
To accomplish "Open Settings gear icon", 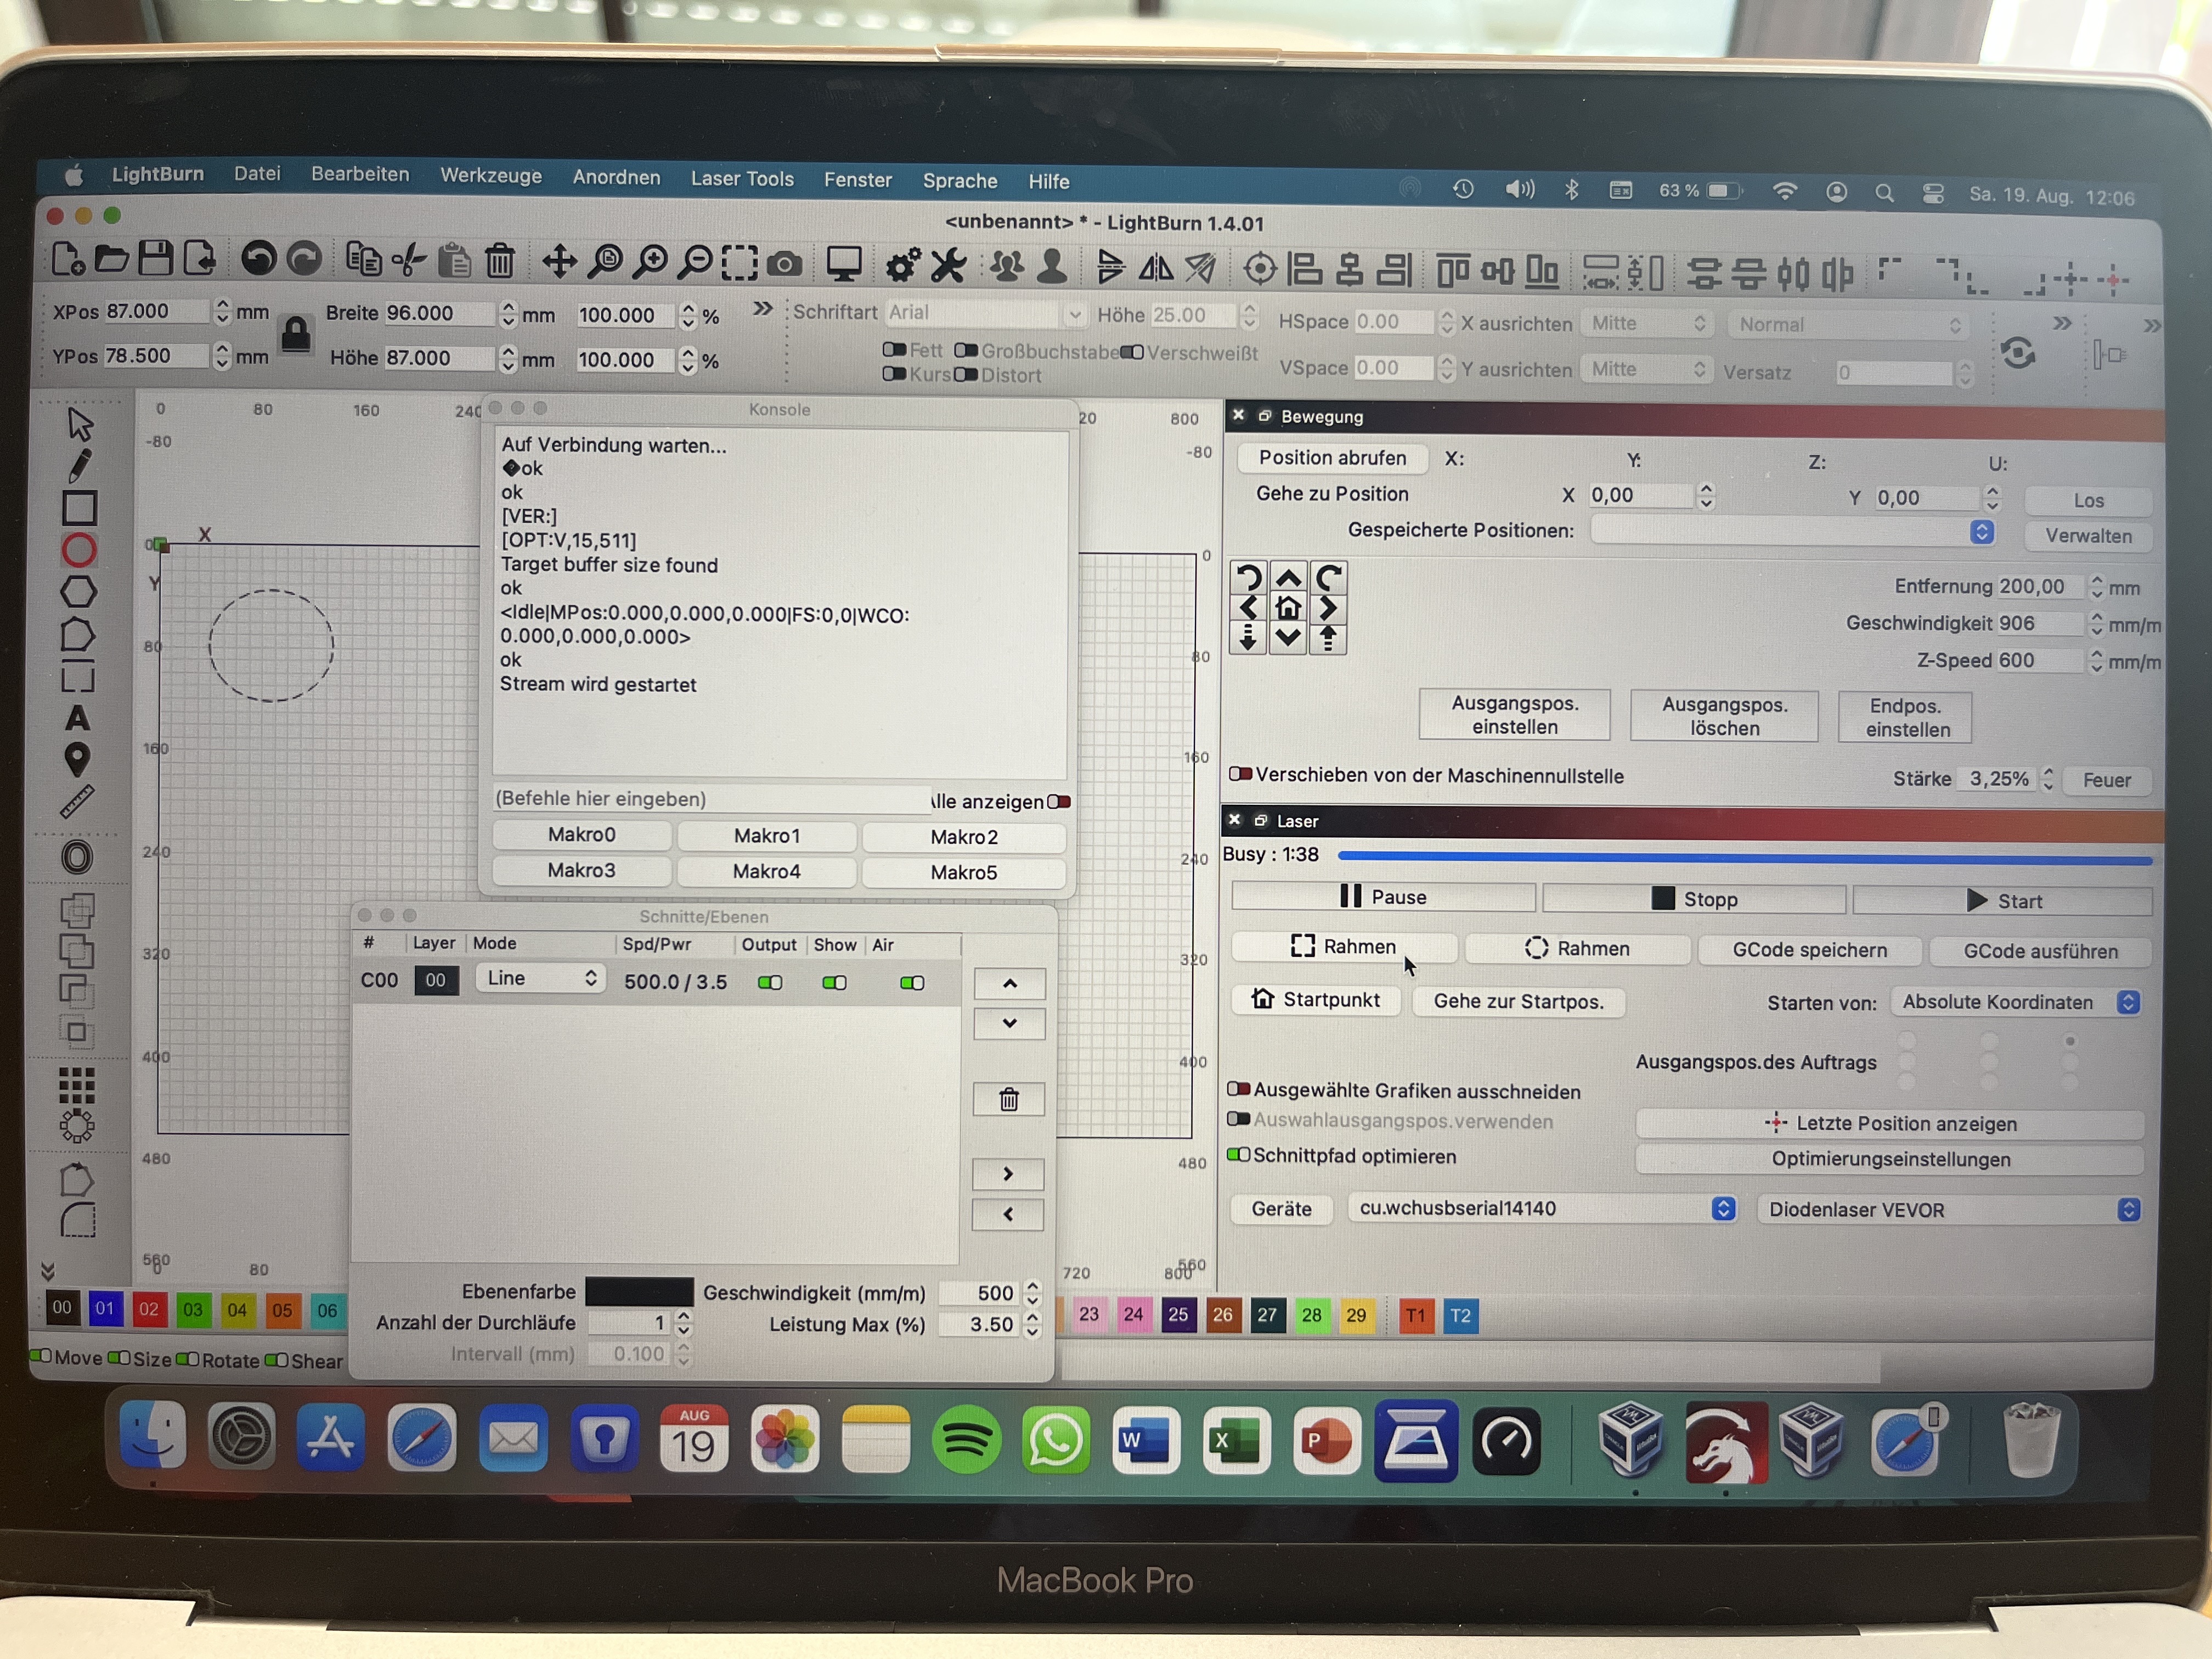I will 903,265.
